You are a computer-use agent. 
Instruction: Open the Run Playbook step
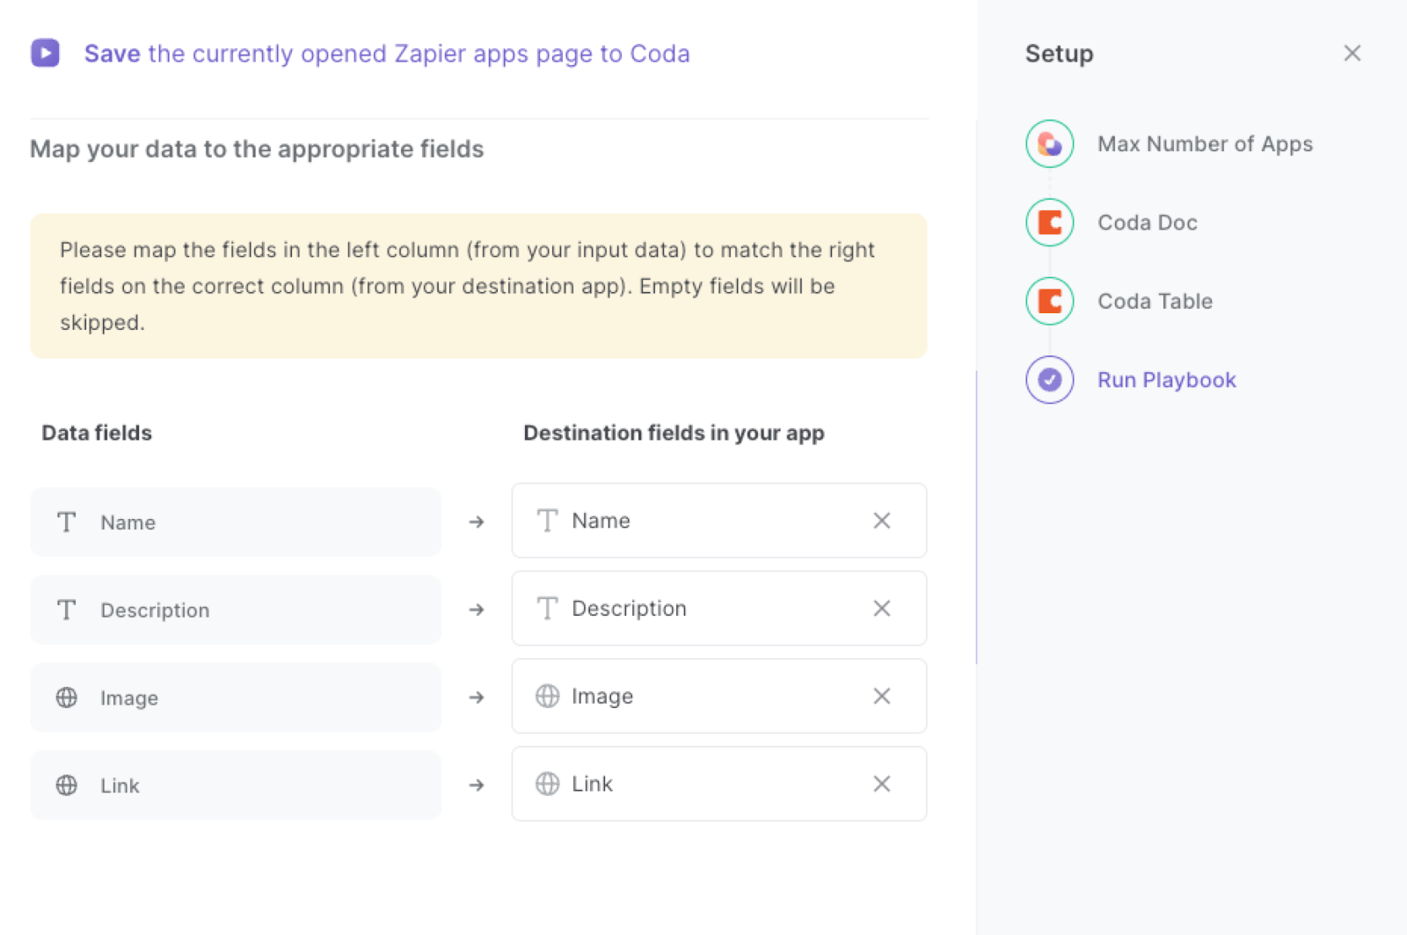1166,380
